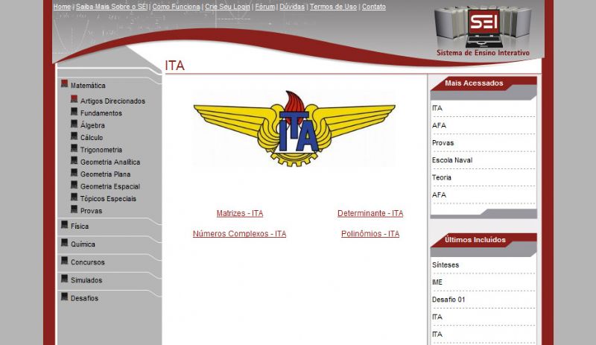Open Fundamentos in the sidebar
The width and height of the screenshot is (596, 345).
[101, 113]
